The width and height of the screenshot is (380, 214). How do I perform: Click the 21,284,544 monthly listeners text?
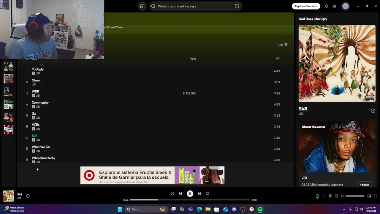pyautogui.click(x=322, y=185)
